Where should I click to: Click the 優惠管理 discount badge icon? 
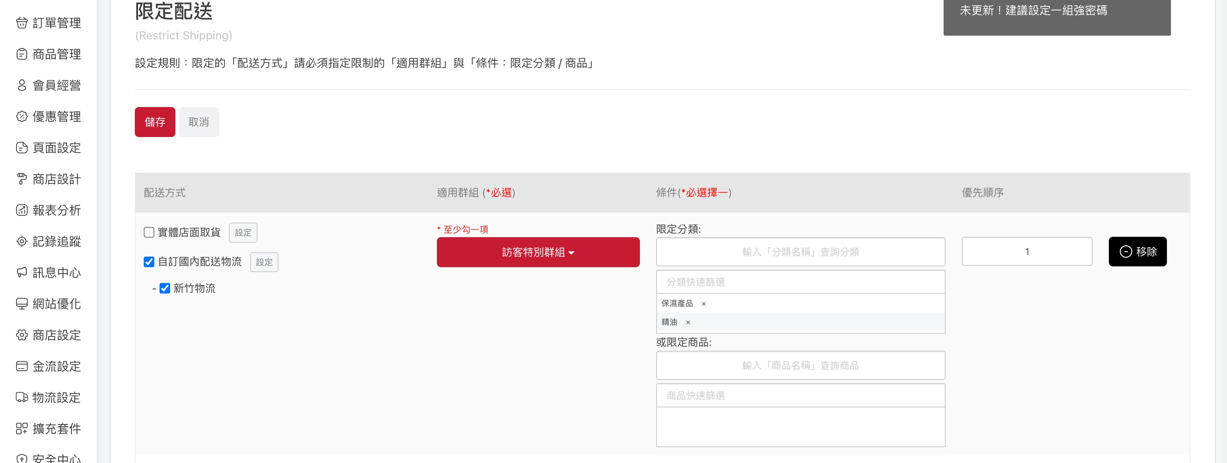click(x=22, y=117)
